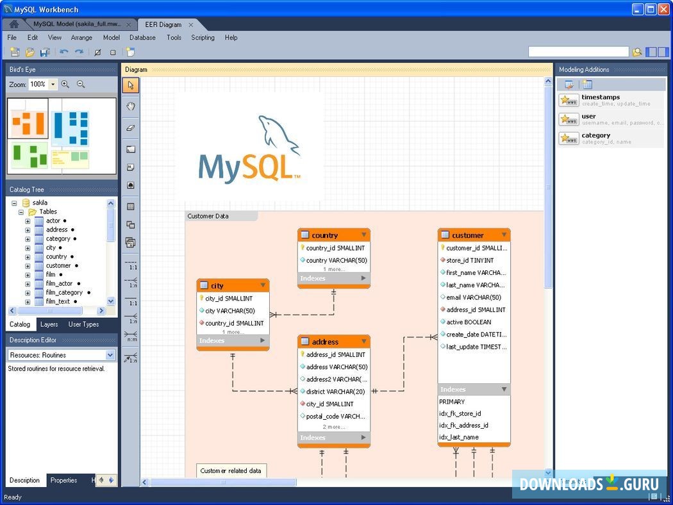Viewport: 673px width, 505px height.
Task: Toggle the grid display toolbar icon
Action: pos(98,53)
